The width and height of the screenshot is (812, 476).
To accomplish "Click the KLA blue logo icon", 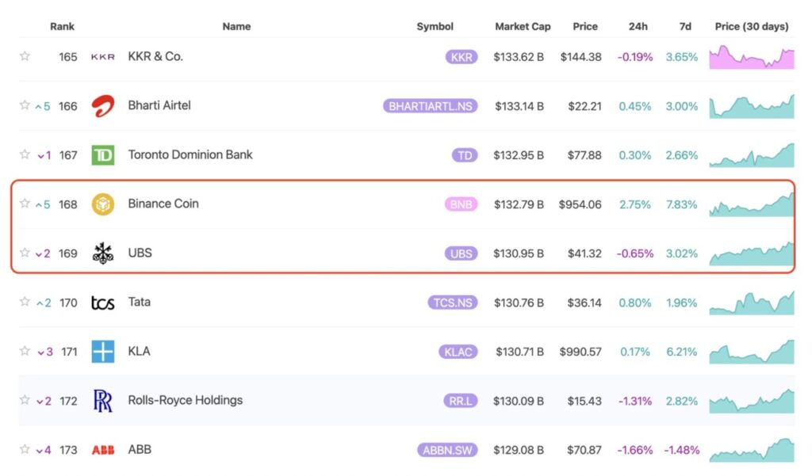I will (x=103, y=352).
